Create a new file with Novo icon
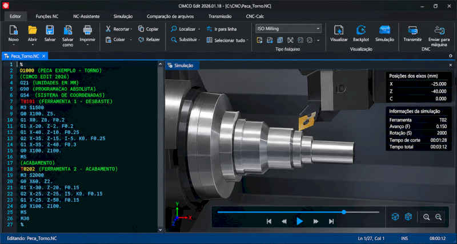The height and width of the screenshot is (244, 457). [13, 30]
